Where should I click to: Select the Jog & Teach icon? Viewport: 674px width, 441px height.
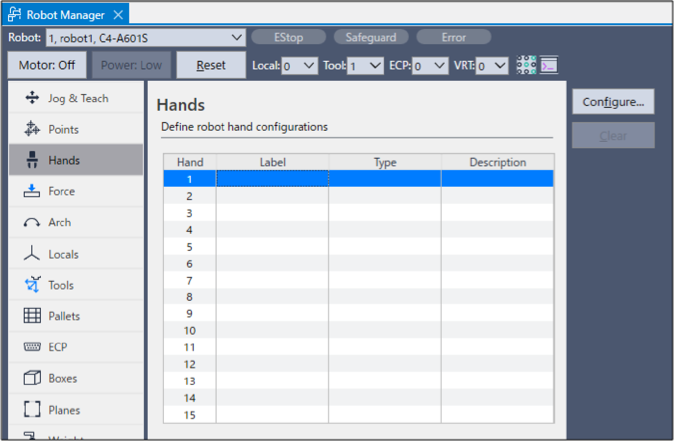click(32, 98)
